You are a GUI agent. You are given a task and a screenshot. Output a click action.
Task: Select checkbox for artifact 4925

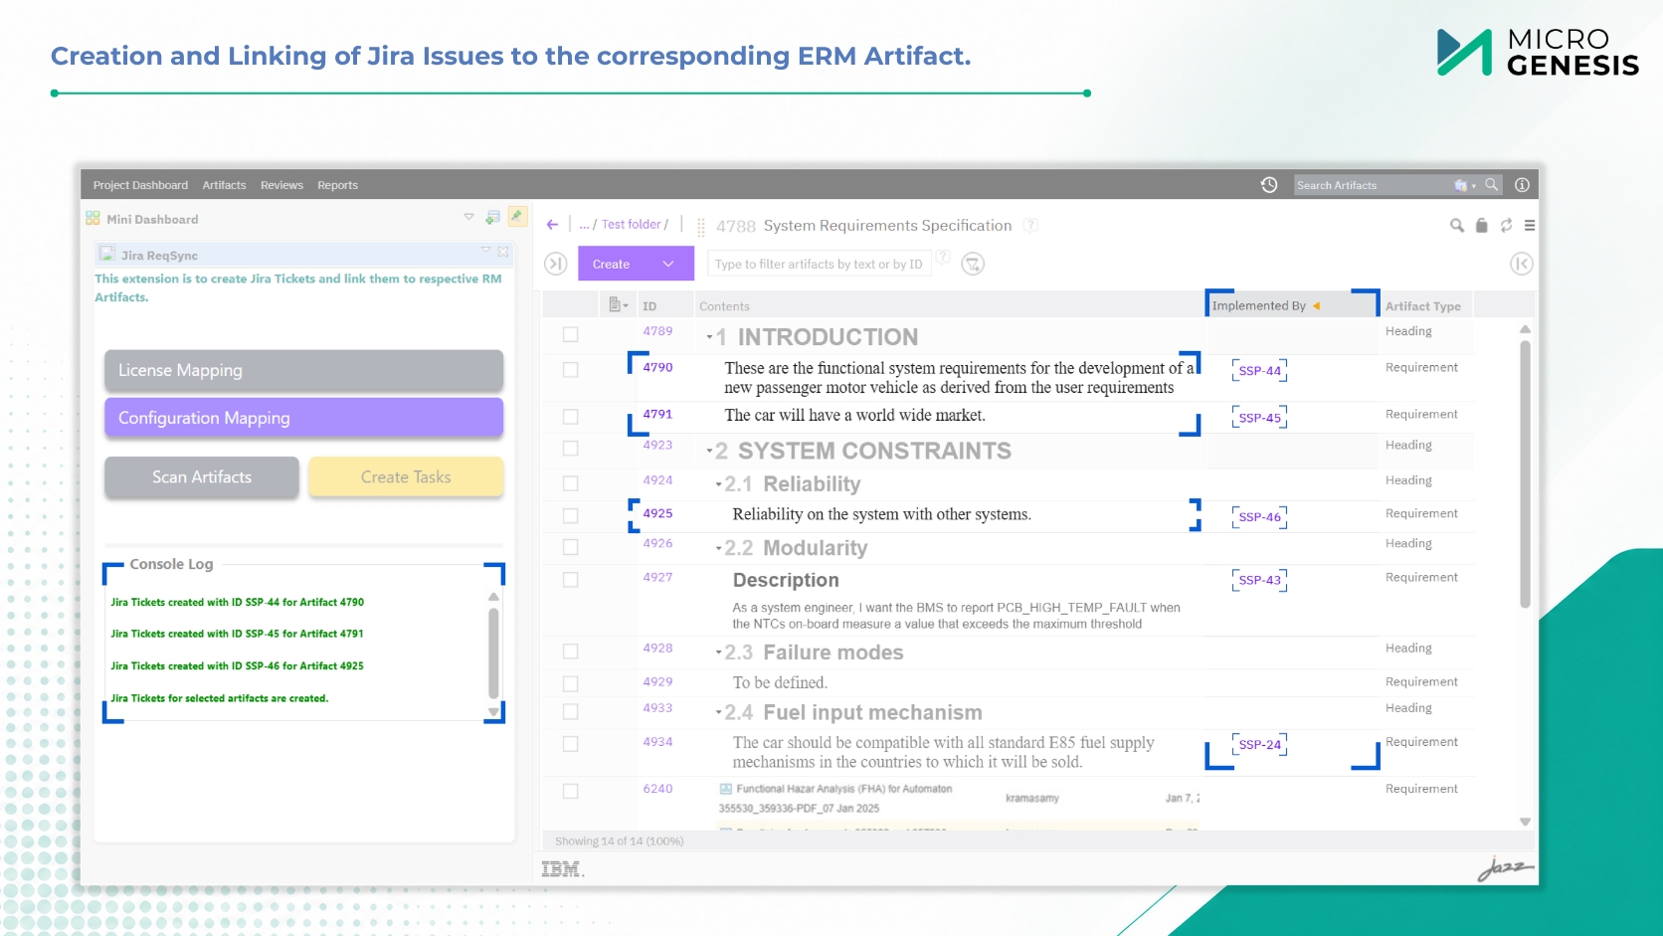point(571,516)
